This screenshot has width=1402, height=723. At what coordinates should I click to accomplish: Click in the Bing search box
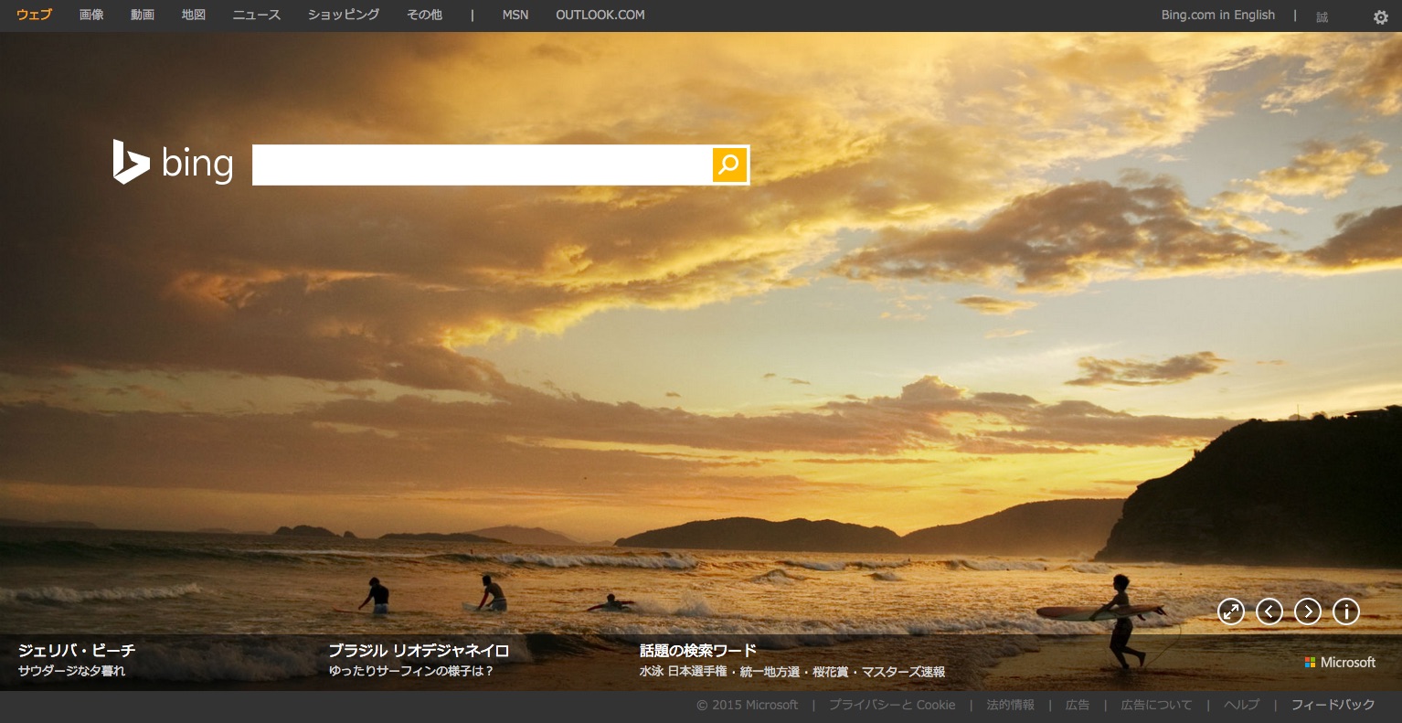pos(482,165)
